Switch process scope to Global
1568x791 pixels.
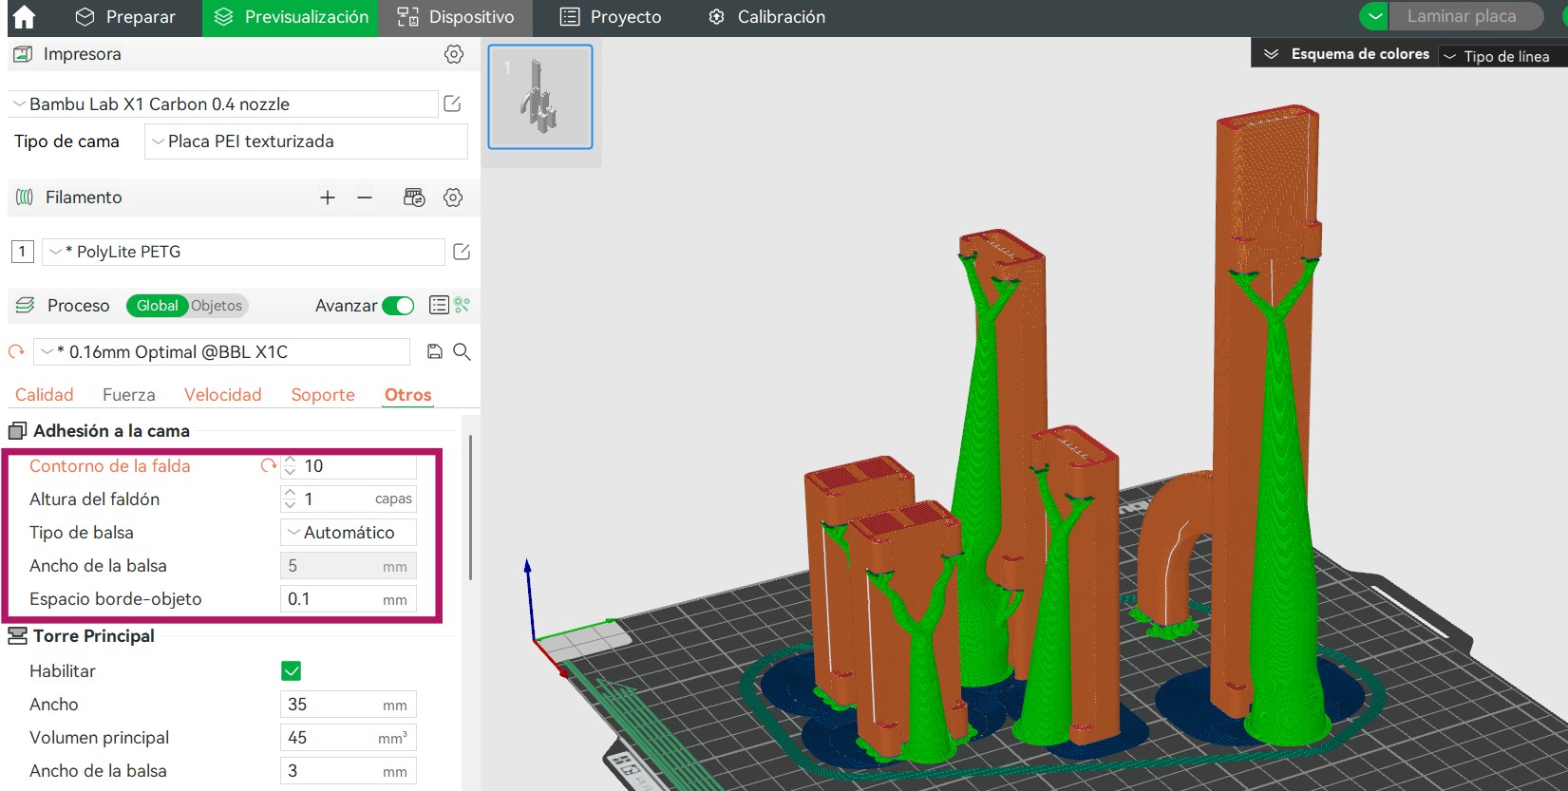(x=157, y=306)
